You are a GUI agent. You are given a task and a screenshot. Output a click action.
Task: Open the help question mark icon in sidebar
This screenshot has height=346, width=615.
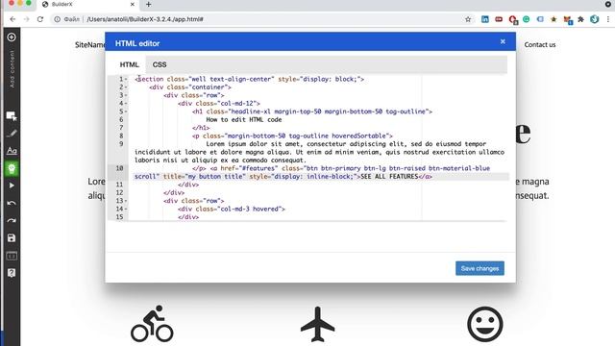[x=12, y=273]
